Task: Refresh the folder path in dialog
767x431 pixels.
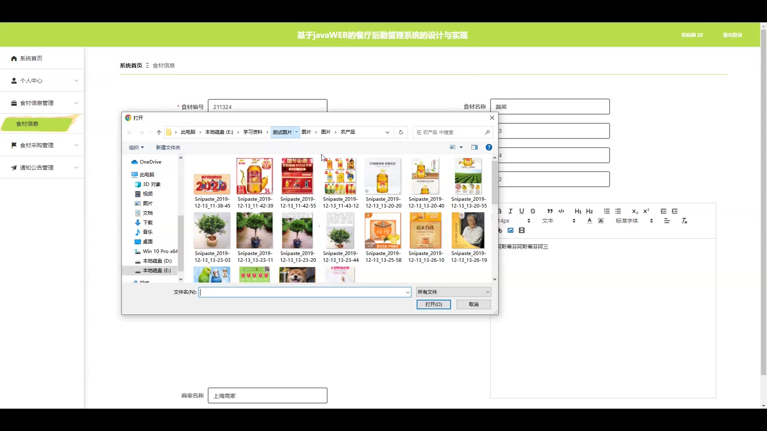Action: click(x=401, y=132)
